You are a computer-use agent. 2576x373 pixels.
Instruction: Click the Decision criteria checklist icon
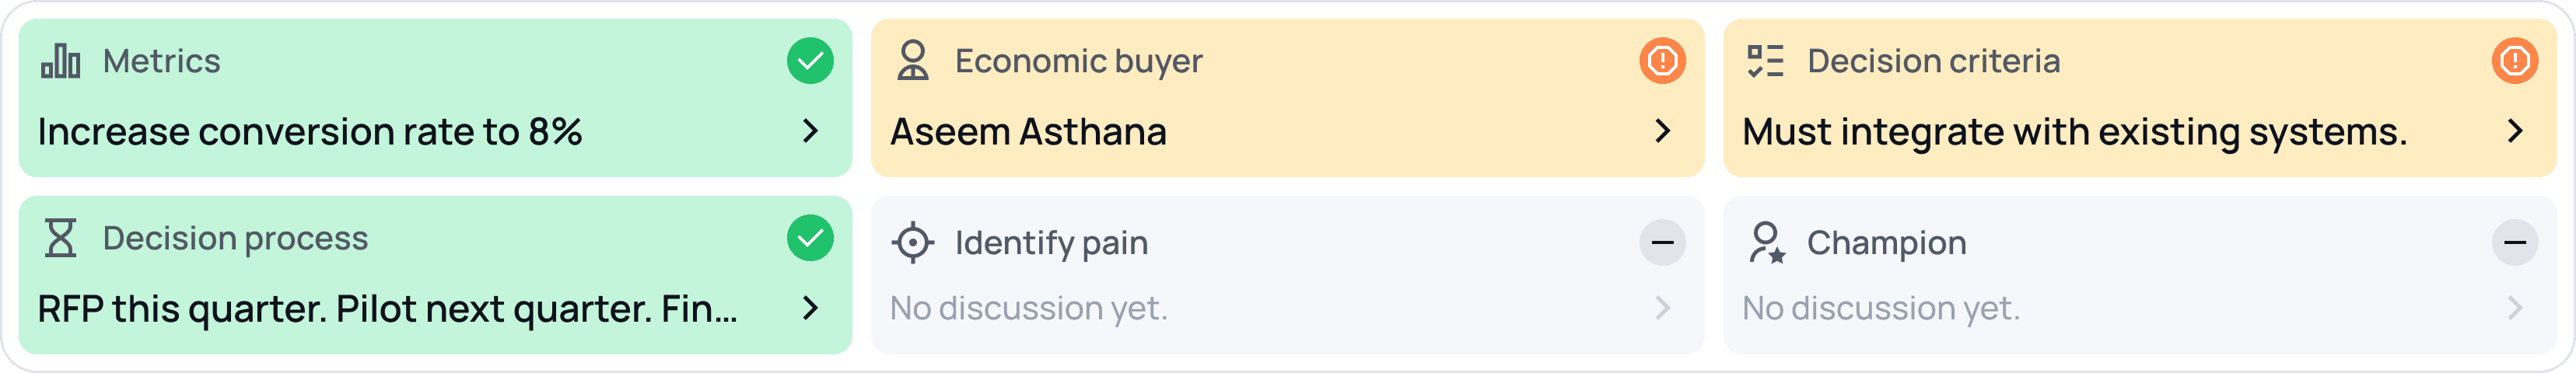(x=1765, y=61)
